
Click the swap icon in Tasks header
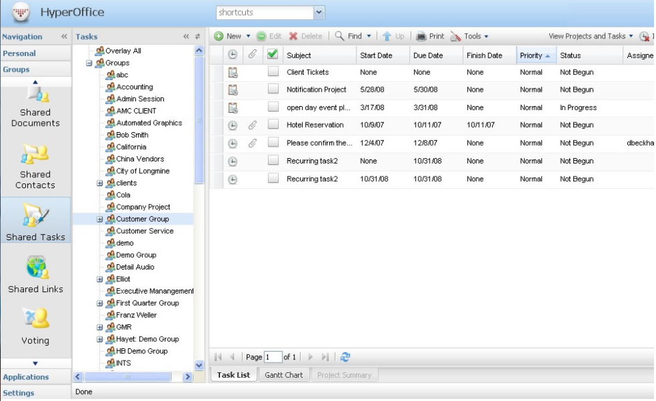197,36
